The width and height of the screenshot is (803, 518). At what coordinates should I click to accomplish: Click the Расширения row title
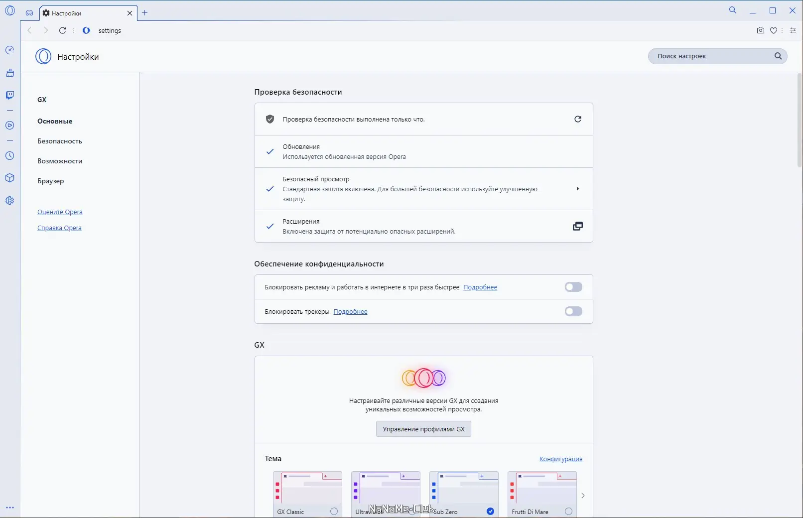tap(301, 221)
